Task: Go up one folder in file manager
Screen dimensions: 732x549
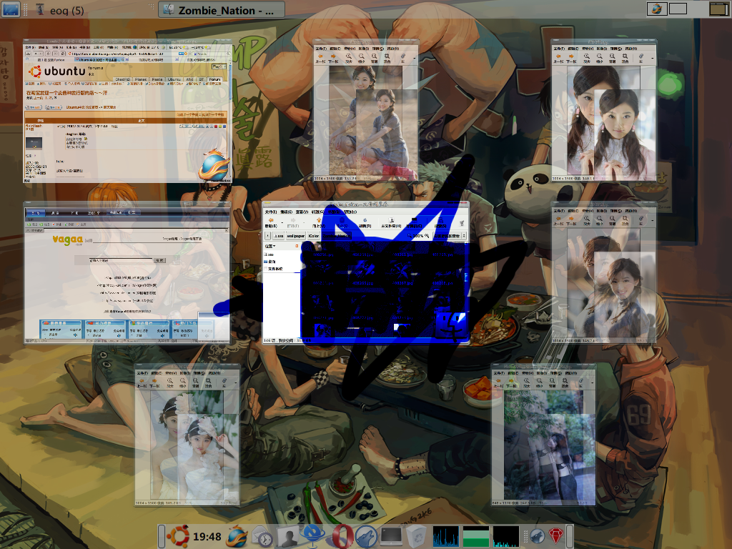Action: point(318,222)
